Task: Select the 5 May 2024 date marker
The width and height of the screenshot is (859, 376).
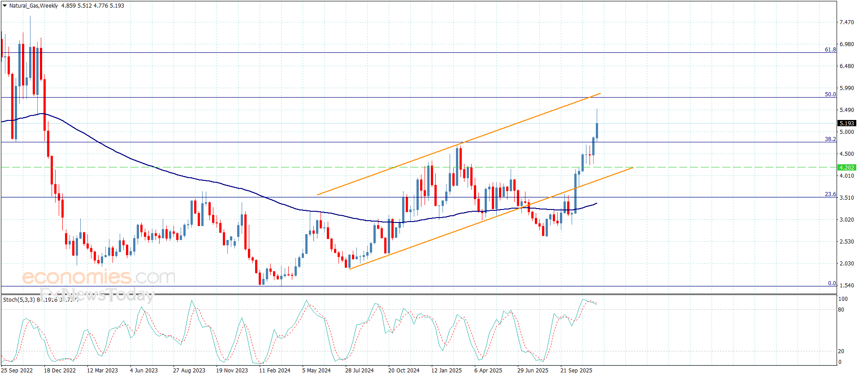Action: pyautogui.click(x=316, y=370)
